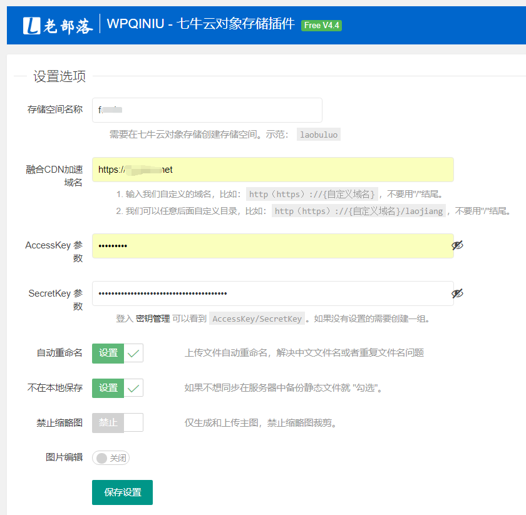The image size is (526, 515).
Task: Save settings with 保存设置 button
Action: [123, 492]
